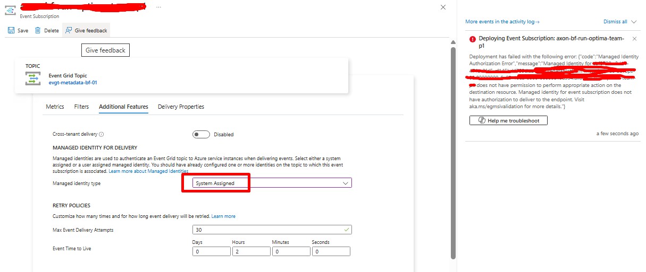Screen dimensions: 646x272
Task: Click the Minutes time-to-live field
Action: coord(291,252)
